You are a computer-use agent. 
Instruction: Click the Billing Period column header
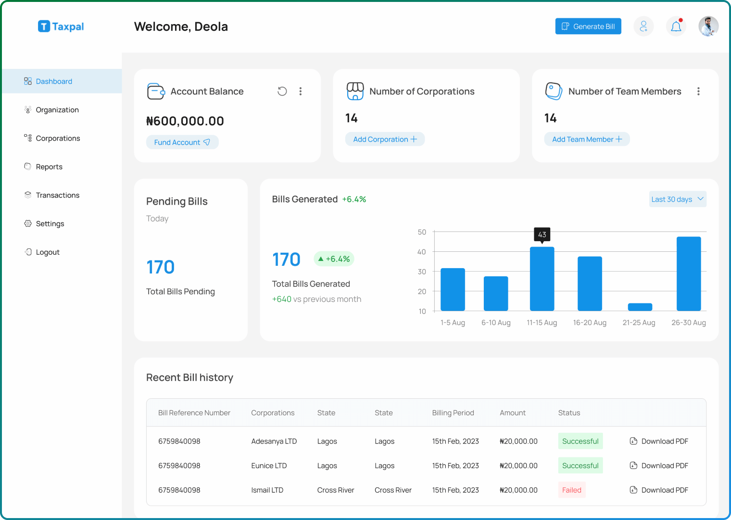click(453, 413)
